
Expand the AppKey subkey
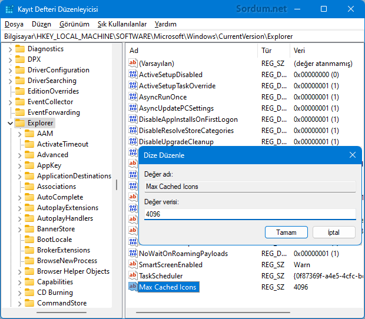[19, 165]
